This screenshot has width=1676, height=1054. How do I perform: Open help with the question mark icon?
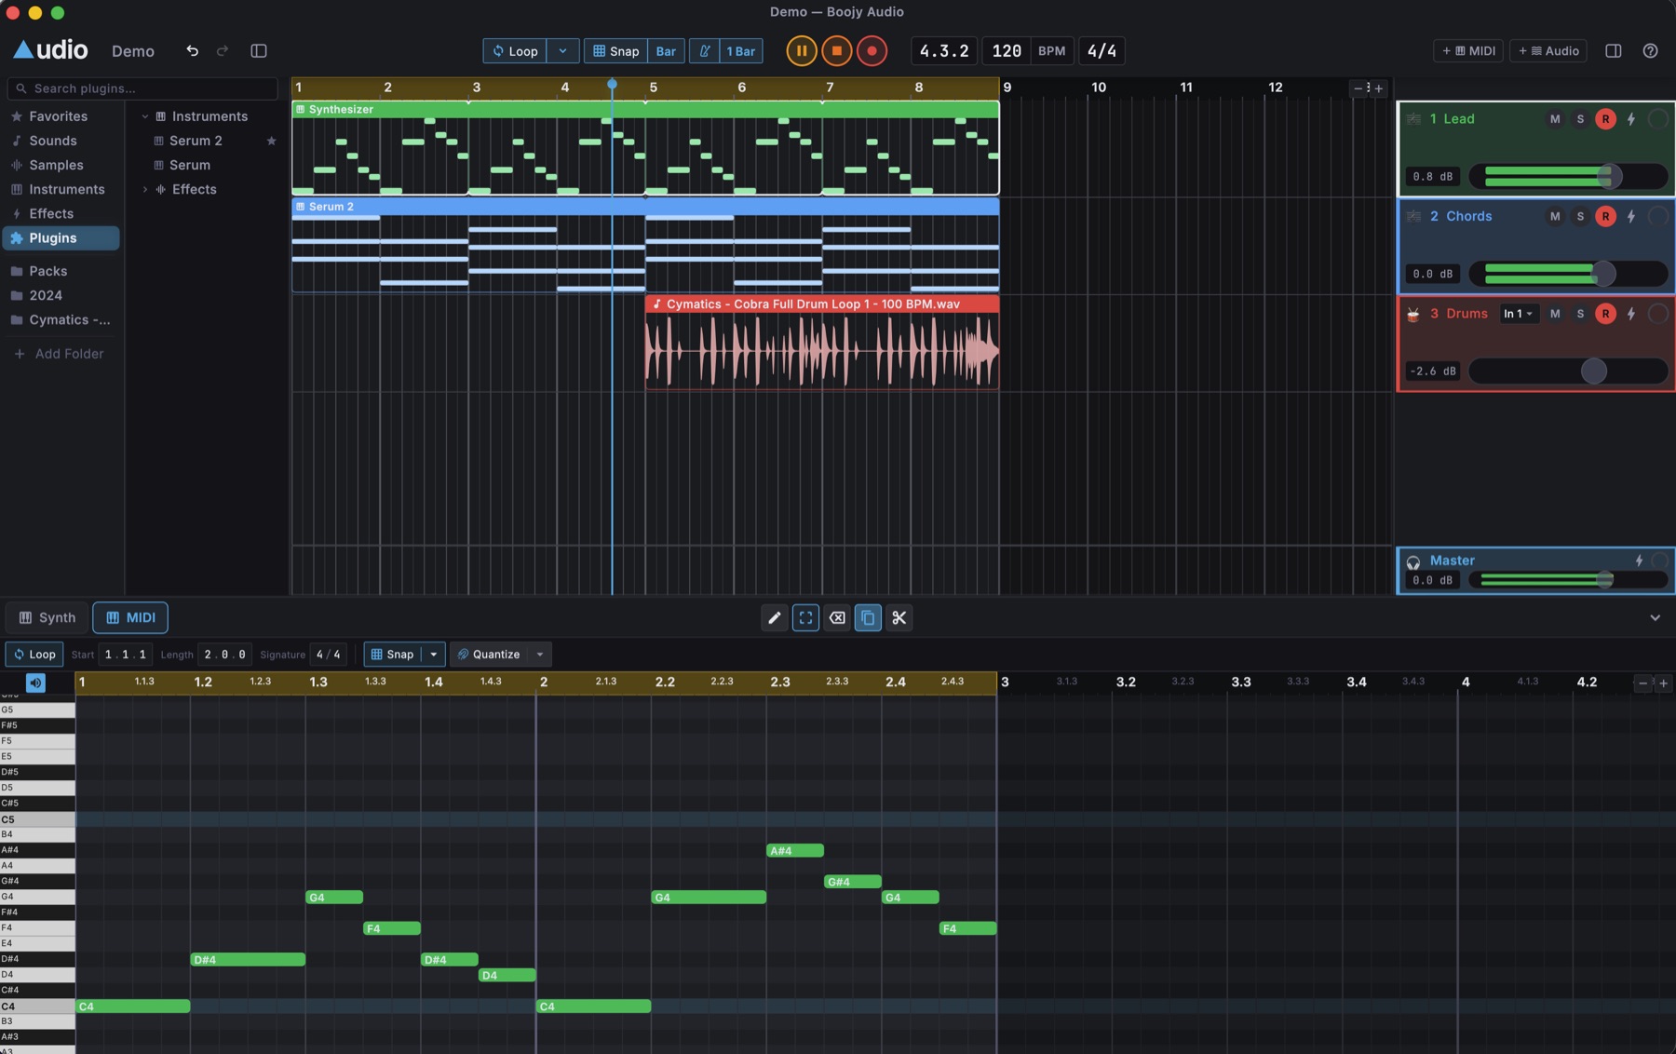tap(1650, 50)
